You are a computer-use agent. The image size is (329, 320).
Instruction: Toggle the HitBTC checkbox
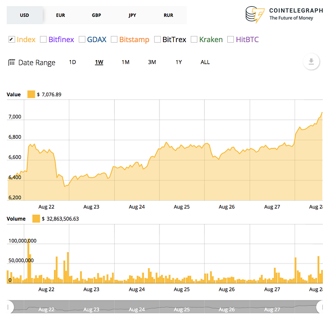(230, 39)
